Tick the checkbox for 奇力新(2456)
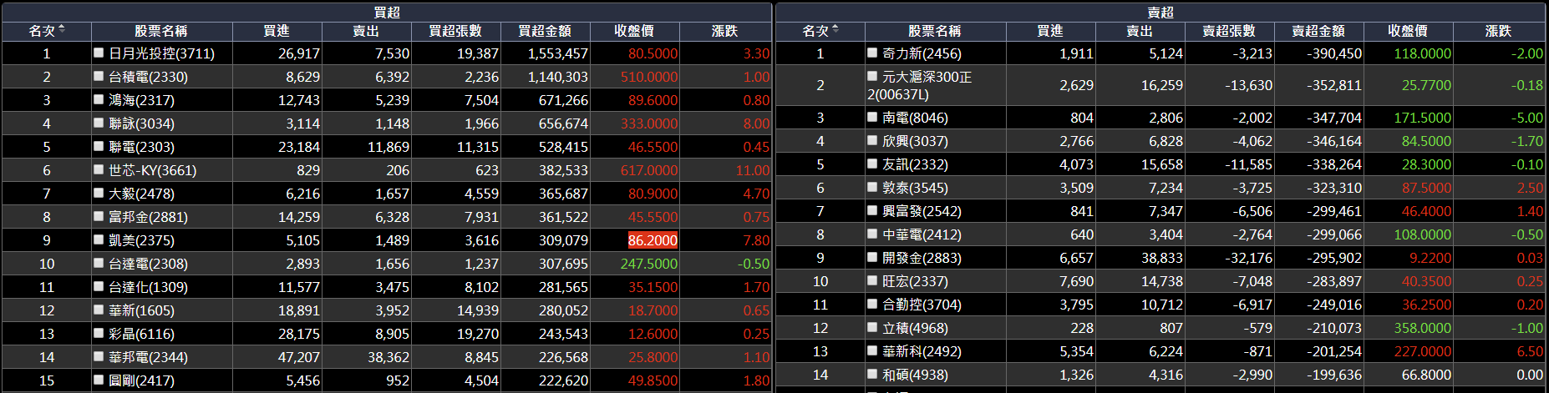 872,53
